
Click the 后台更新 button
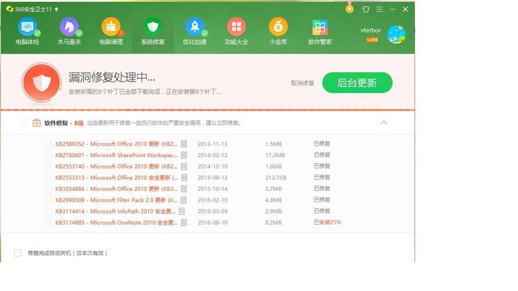[357, 83]
